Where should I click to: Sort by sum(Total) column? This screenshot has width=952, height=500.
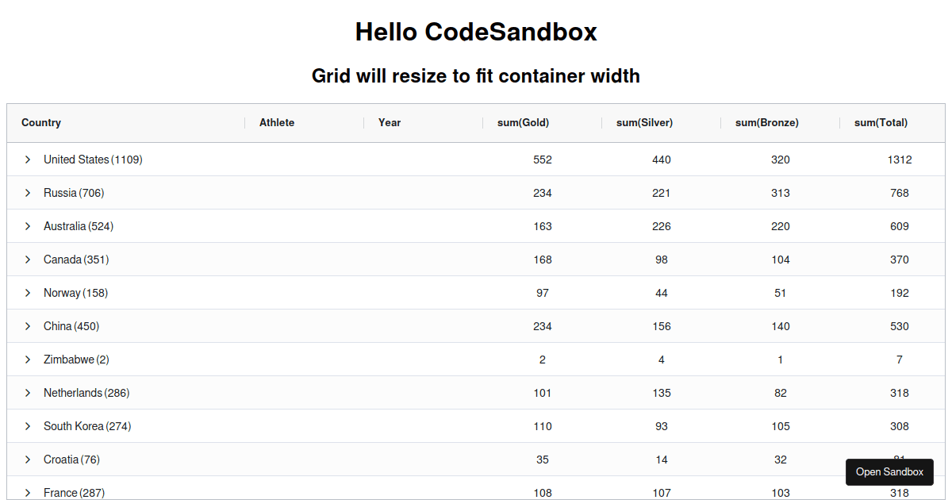tap(881, 123)
